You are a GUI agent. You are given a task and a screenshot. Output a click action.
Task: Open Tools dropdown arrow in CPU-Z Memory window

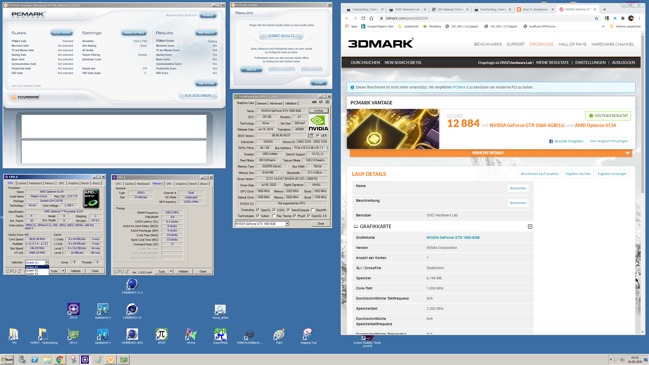click(x=171, y=271)
